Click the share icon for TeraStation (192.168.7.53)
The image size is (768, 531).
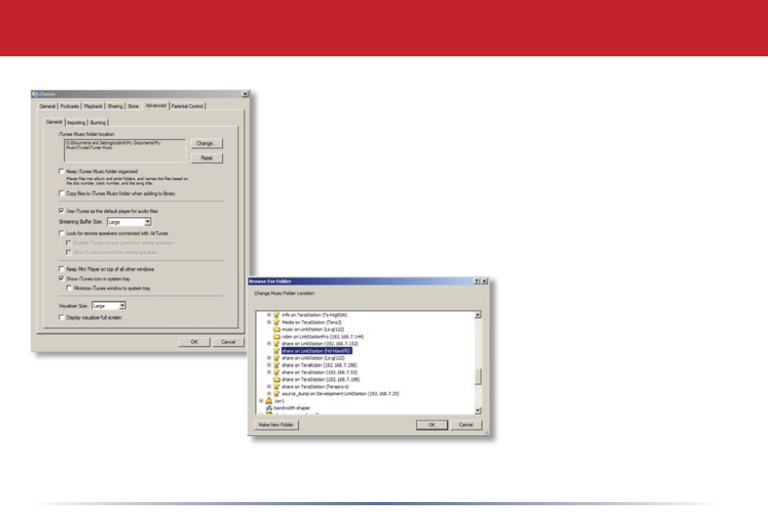point(276,373)
